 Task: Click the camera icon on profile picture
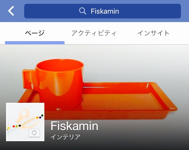34,133
